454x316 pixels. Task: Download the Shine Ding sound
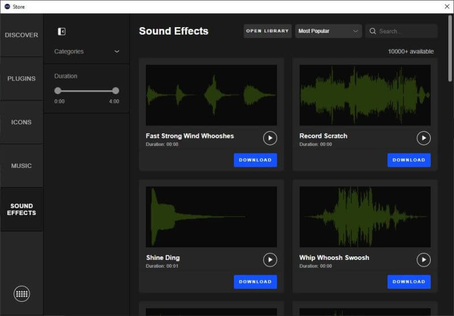click(x=255, y=282)
